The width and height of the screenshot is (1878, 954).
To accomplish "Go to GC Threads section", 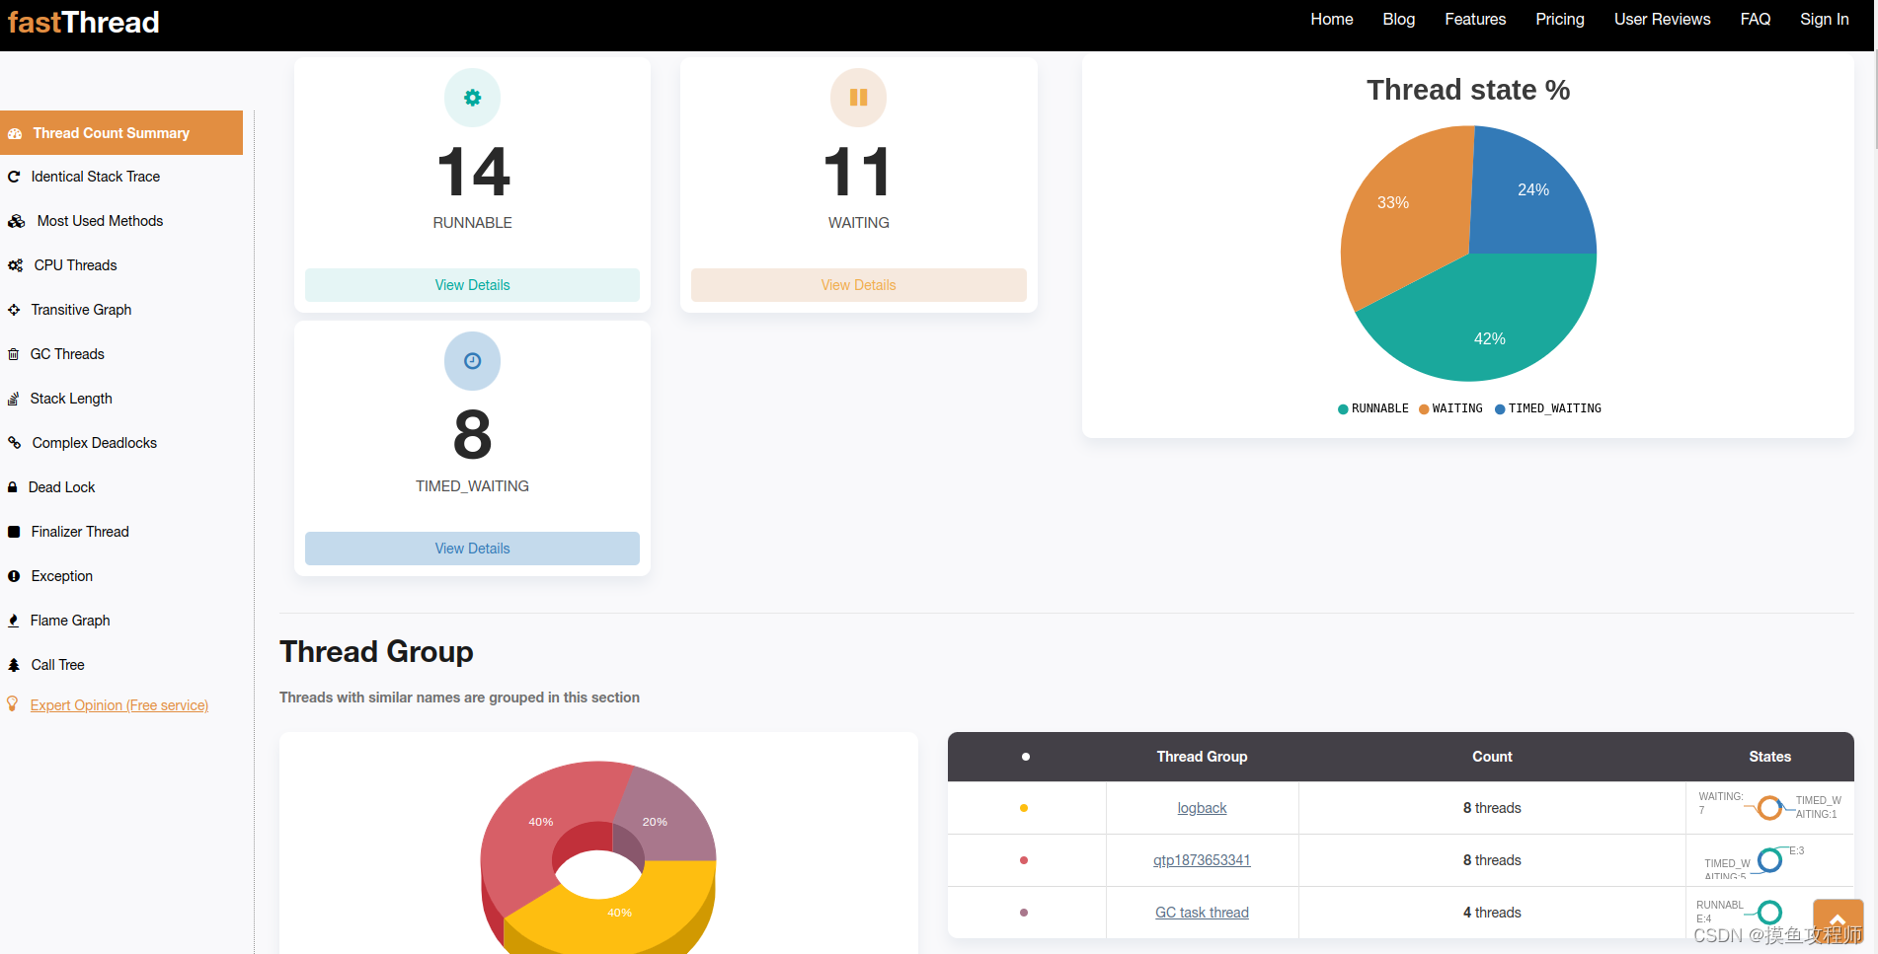I will [67, 354].
